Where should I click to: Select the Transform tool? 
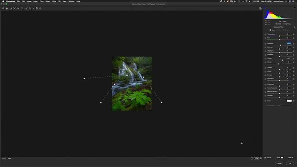tap(22, 8)
